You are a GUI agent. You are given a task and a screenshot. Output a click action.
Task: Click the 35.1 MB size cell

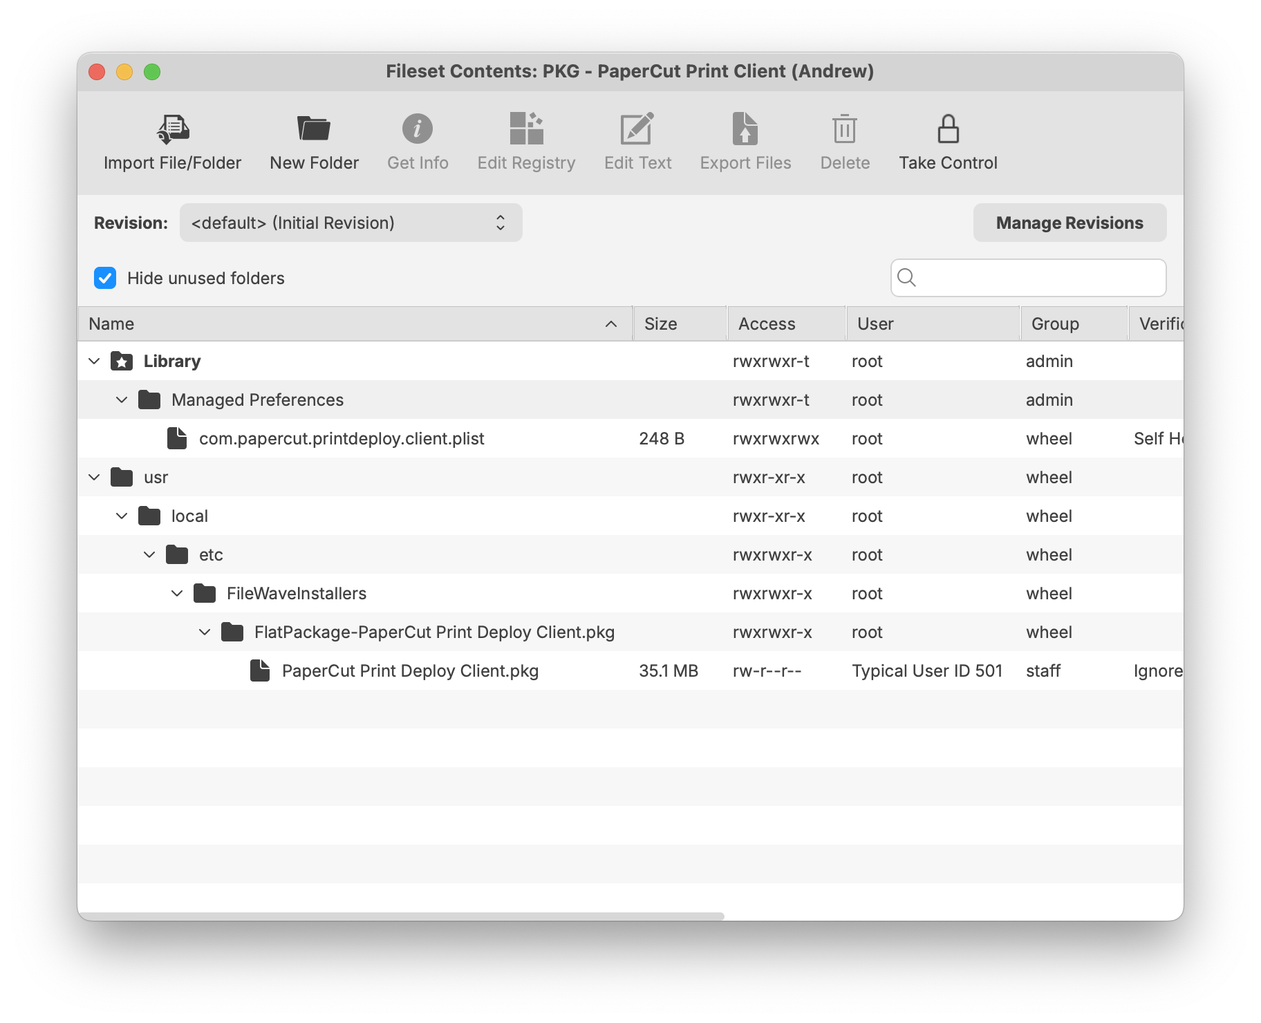(x=669, y=670)
